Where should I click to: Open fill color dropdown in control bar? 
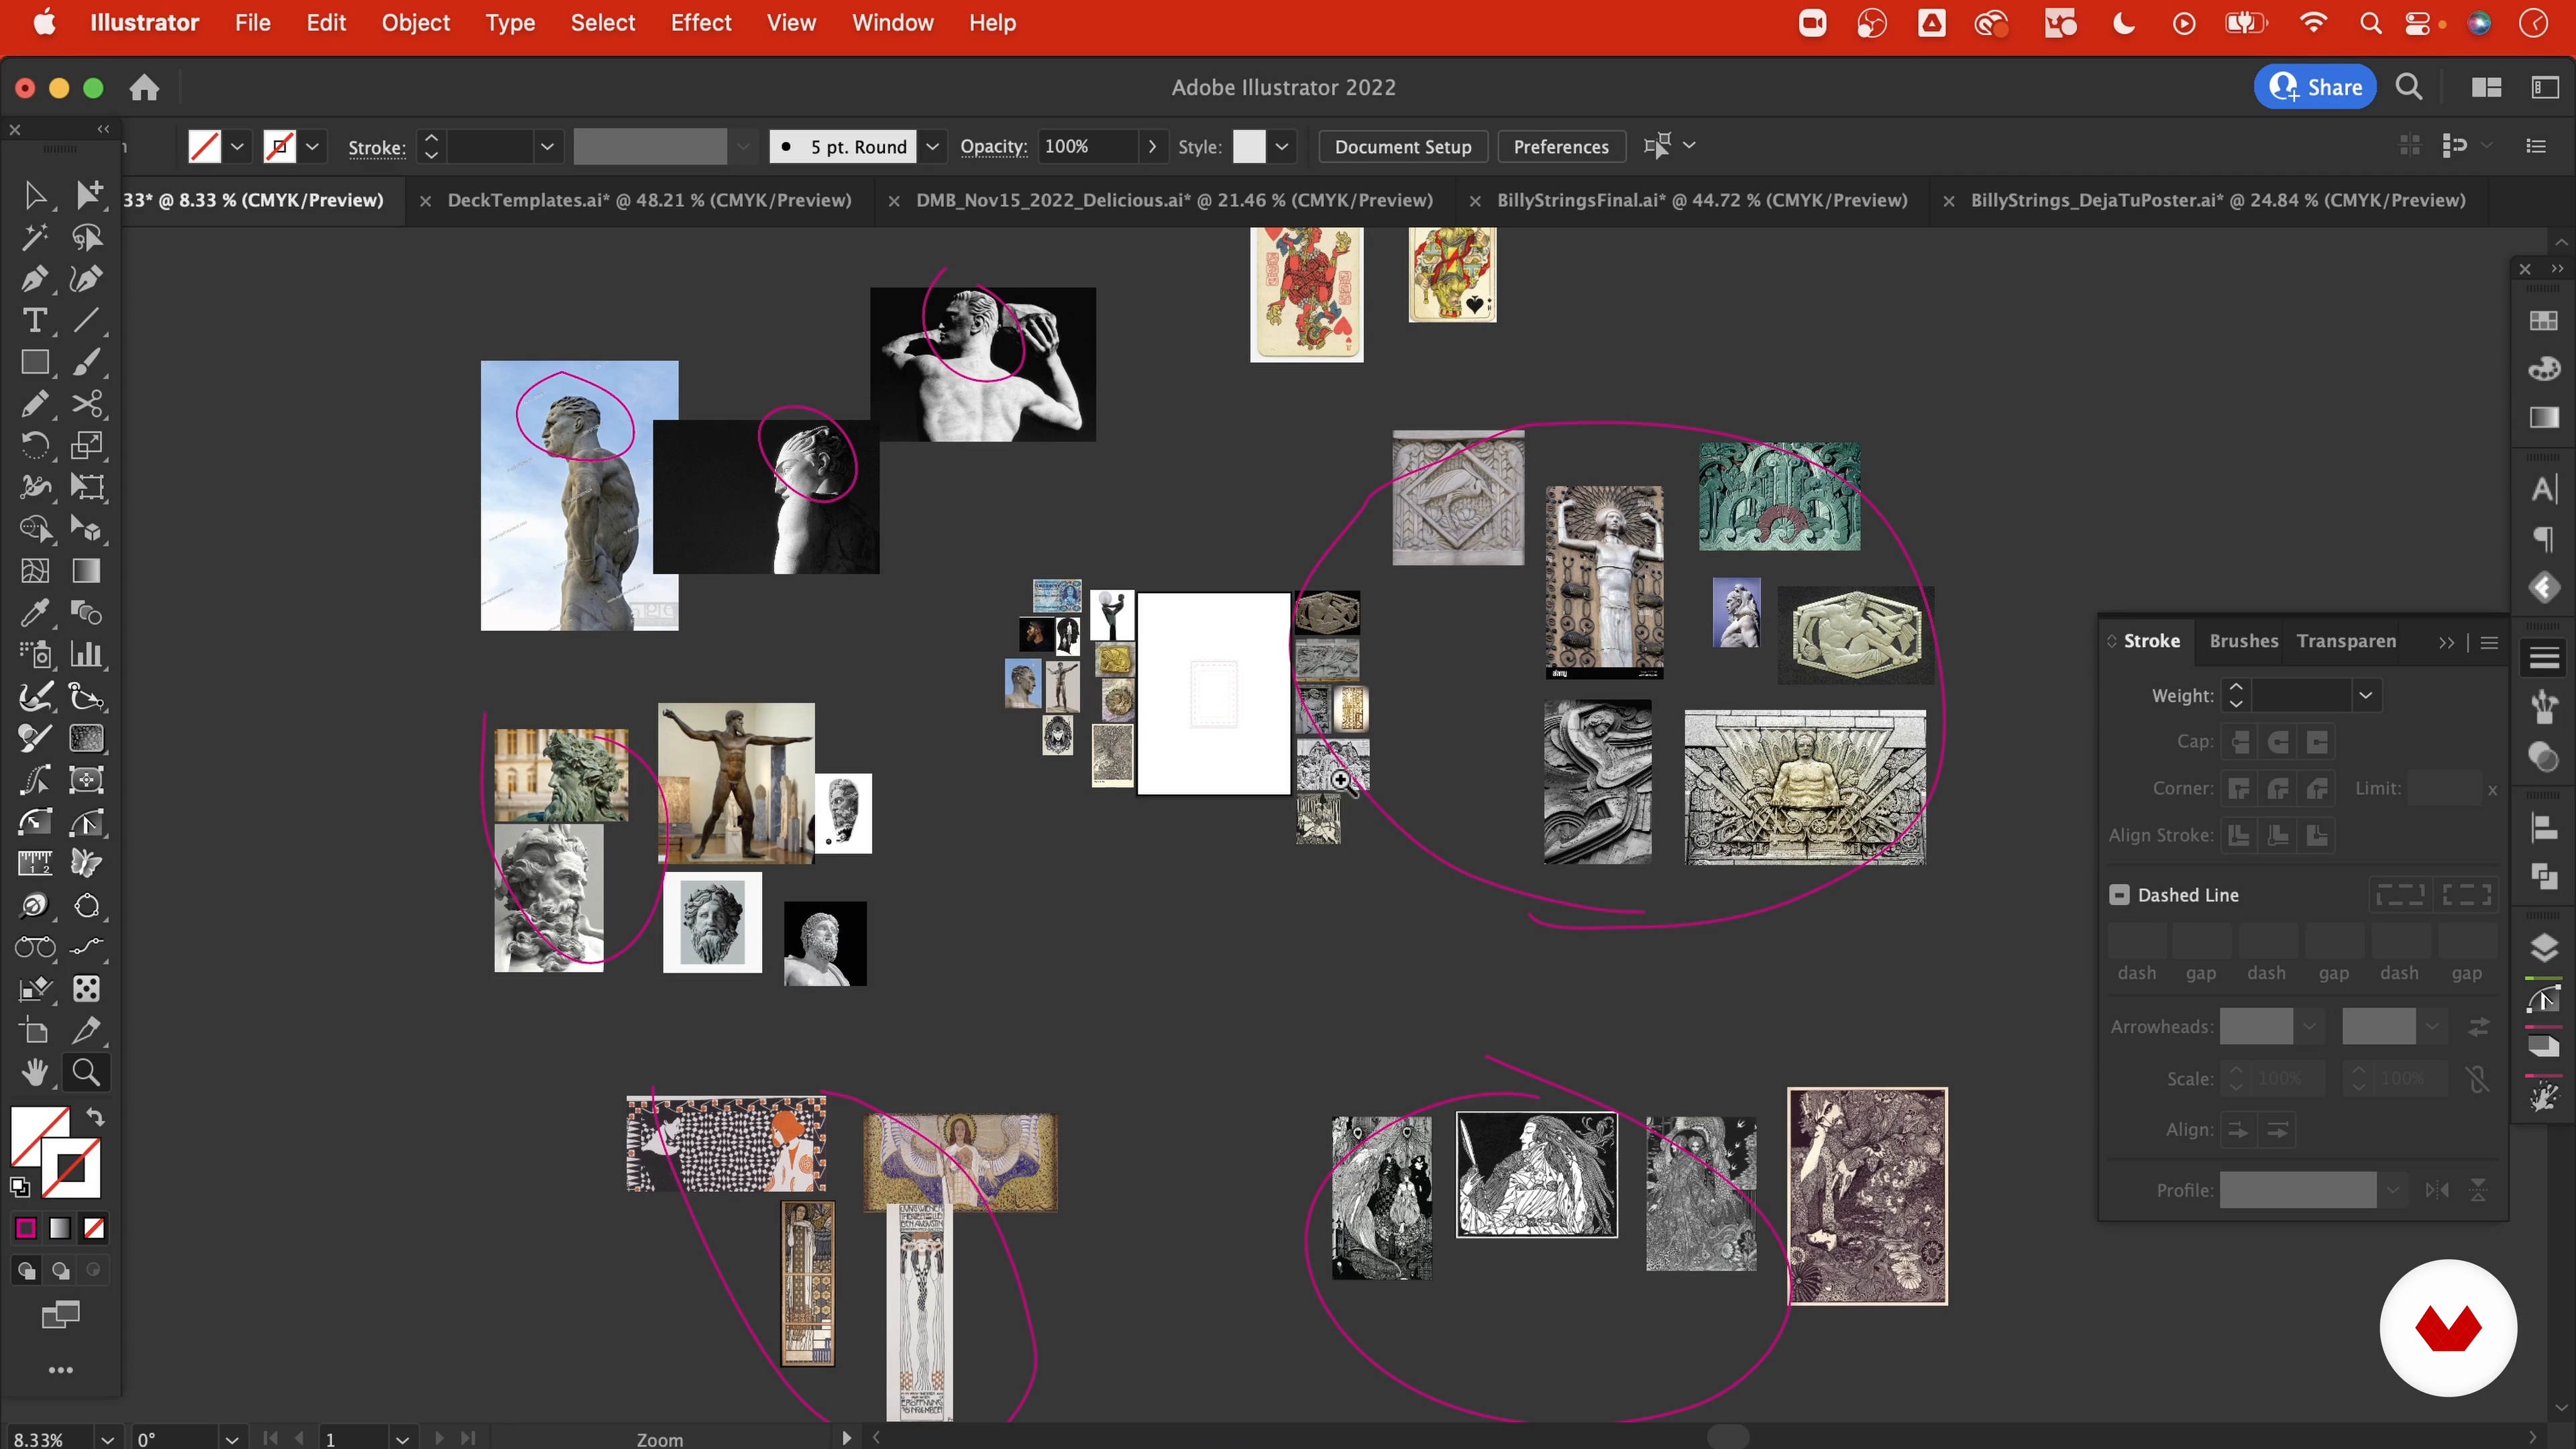pyautogui.click(x=237, y=147)
